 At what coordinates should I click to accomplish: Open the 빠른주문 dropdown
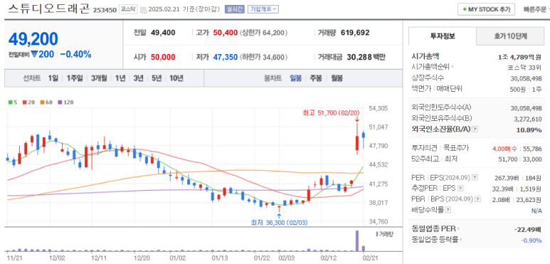[x=536, y=9]
